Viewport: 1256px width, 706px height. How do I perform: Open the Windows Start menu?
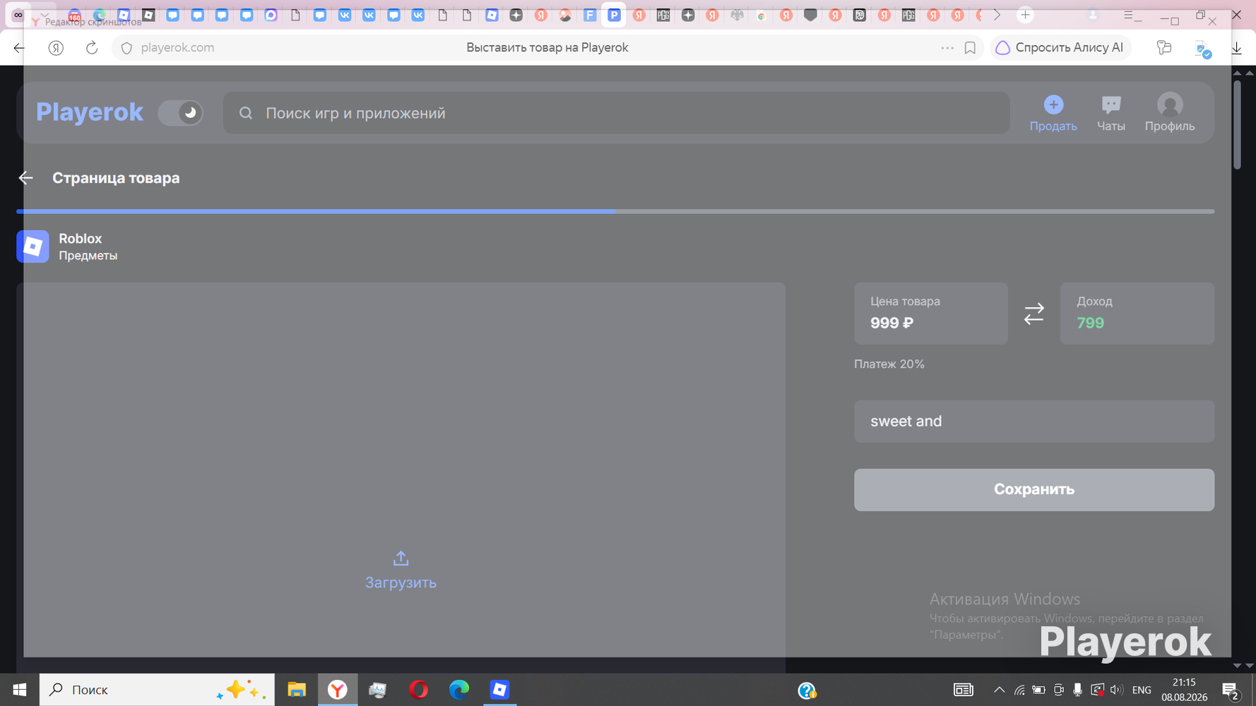point(19,690)
